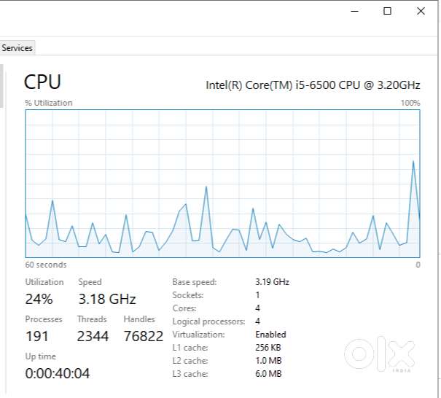Image resolution: width=441 pixels, height=398 pixels.
Task: Click the OLX India watermark logo
Action: (x=380, y=354)
